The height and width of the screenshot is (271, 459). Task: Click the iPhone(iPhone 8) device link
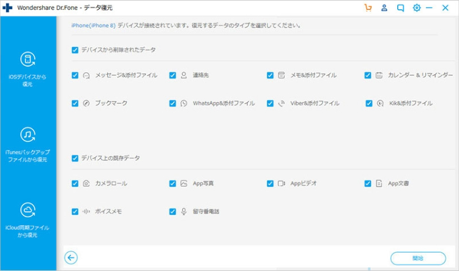91,26
